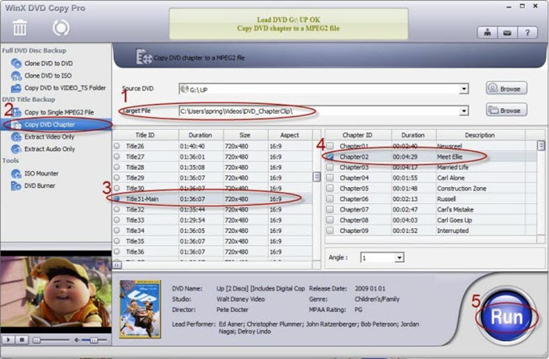Click the Clone DVD to DVD icon
Image resolution: width=549 pixels, height=359 pixels.
pos(16,64)
